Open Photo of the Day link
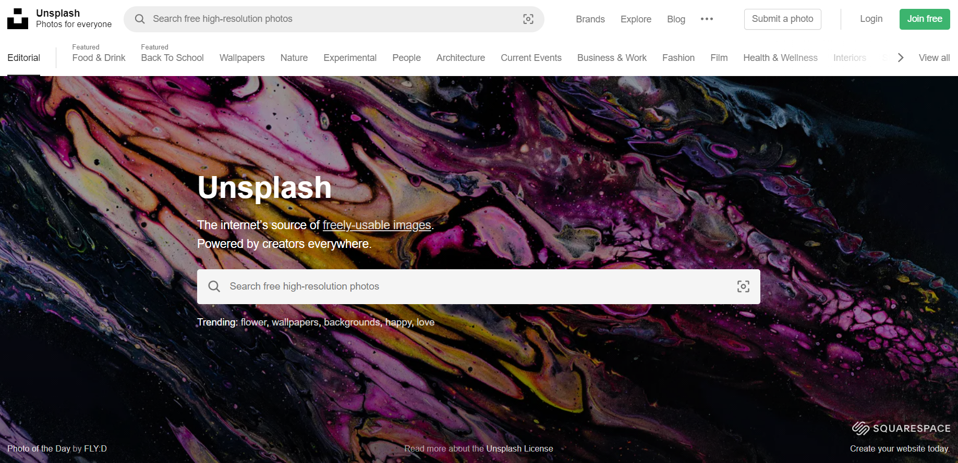The width and height of the screenshot is (958, 463). pos(39,448)
